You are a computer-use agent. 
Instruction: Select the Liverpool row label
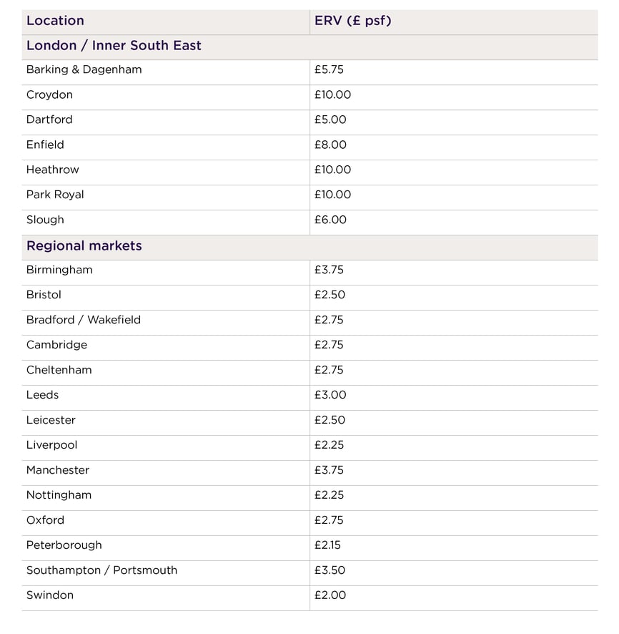tap(51, 446)
